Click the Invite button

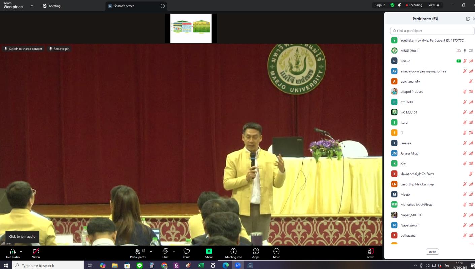point(432,252)
